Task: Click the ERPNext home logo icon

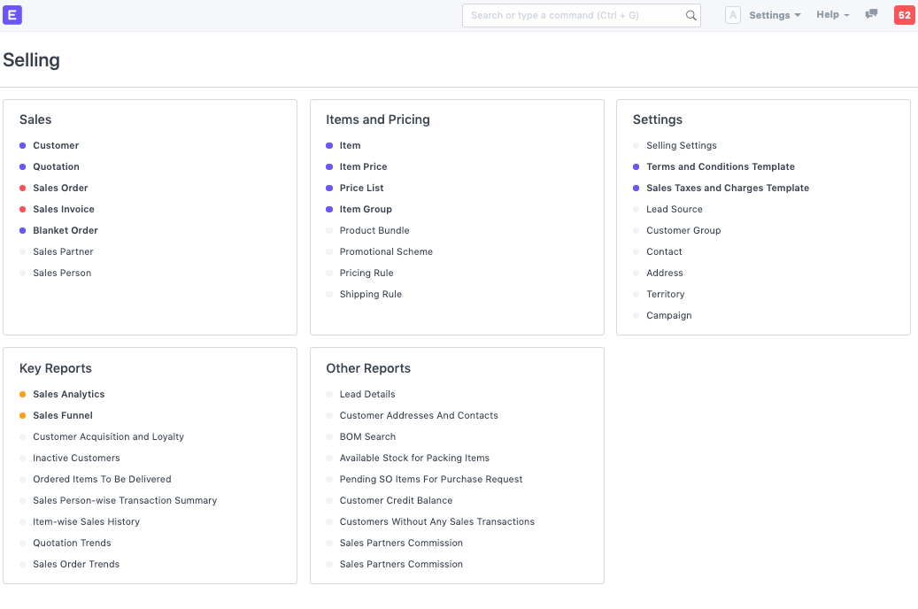Action: [x=12, y=15]
